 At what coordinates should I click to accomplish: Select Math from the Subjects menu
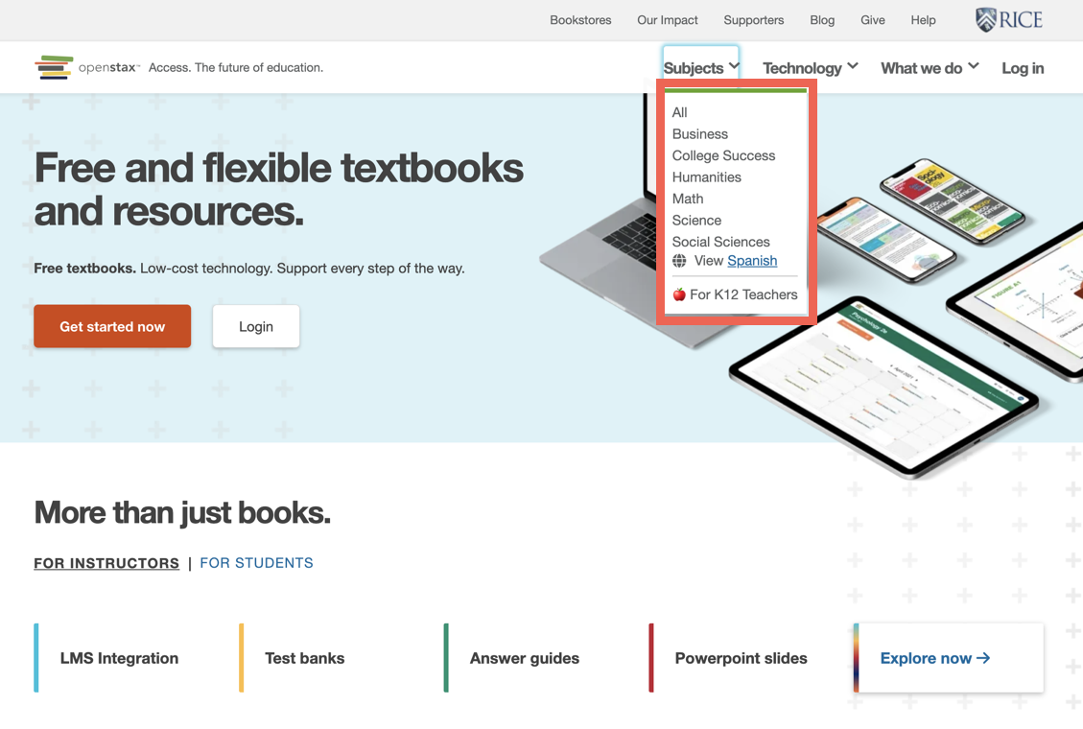pos(687,199)
